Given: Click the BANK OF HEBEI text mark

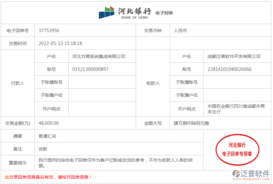Looking at the screenshot, I should pos(134,16).
